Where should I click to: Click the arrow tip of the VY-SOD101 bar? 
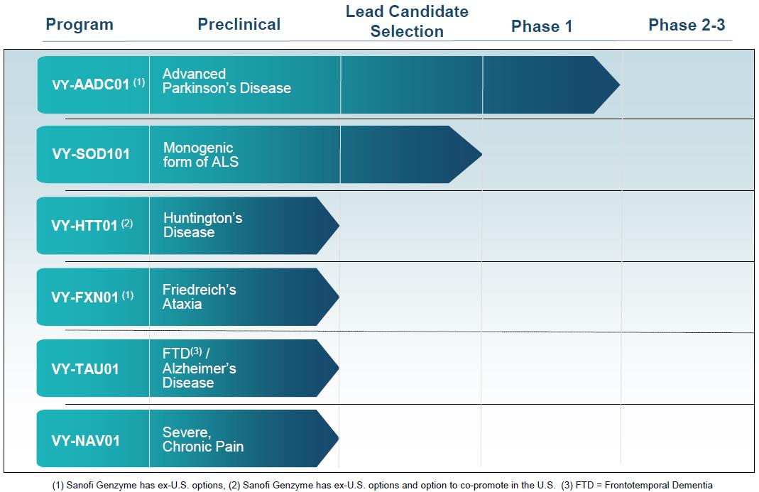coord(474,154)
